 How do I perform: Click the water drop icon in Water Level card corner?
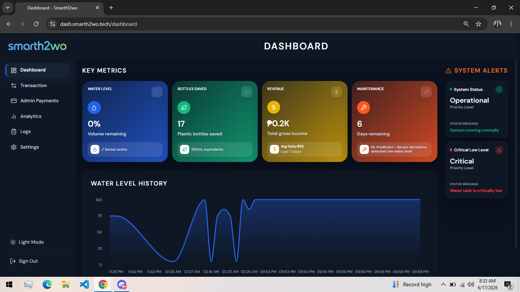pyautogui.click(x=157, y=92)
